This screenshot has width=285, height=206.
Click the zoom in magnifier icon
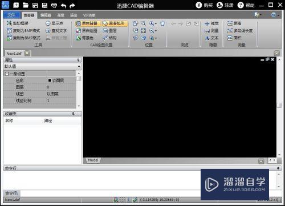click(152, 23)
